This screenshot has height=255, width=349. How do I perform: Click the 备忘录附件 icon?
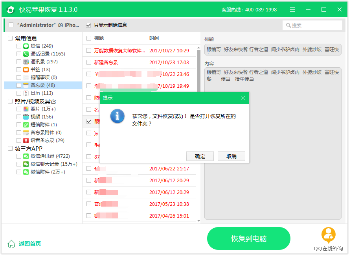tap(26, 133)
